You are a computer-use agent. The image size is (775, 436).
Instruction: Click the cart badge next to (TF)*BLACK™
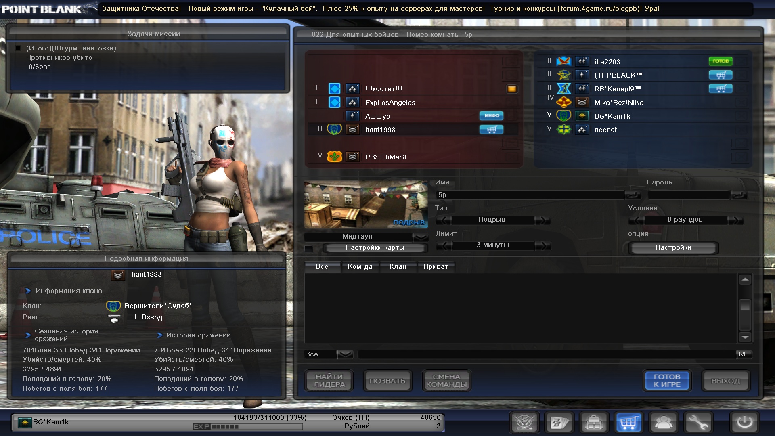coord(721,75)
